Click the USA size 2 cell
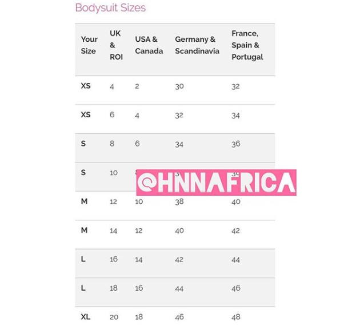Viewport: 344px width, 325px height. [x=137, y=86]
